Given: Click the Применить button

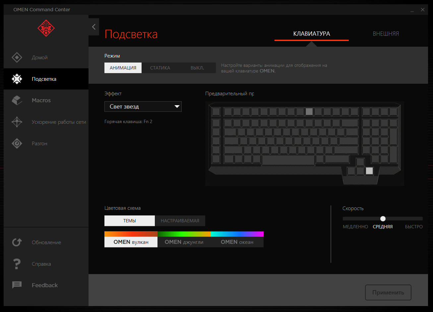Looking at the screenshot, I should pyautogui.click(x=388, y=292).
